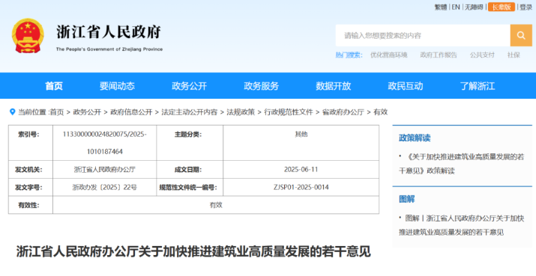Screen dimensions: 536x276
Task: Search hot keyword 政府工作报告
Action: pyautogui.click(x=439, y=55)
